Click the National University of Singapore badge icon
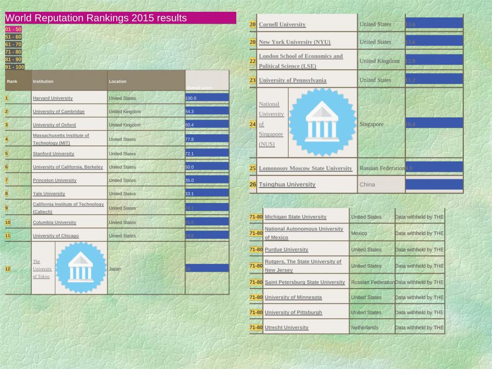Viewport: 492px width, 369px height. pos(322,122)
